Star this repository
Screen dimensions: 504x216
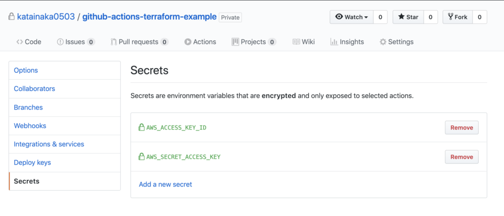(x=408, y=17)
